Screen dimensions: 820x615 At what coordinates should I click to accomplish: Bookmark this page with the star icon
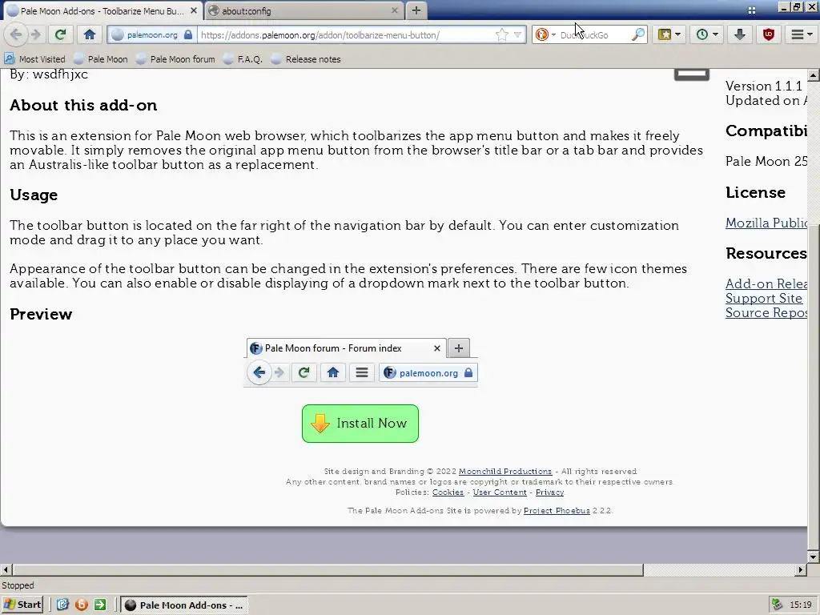click(501, 35)
